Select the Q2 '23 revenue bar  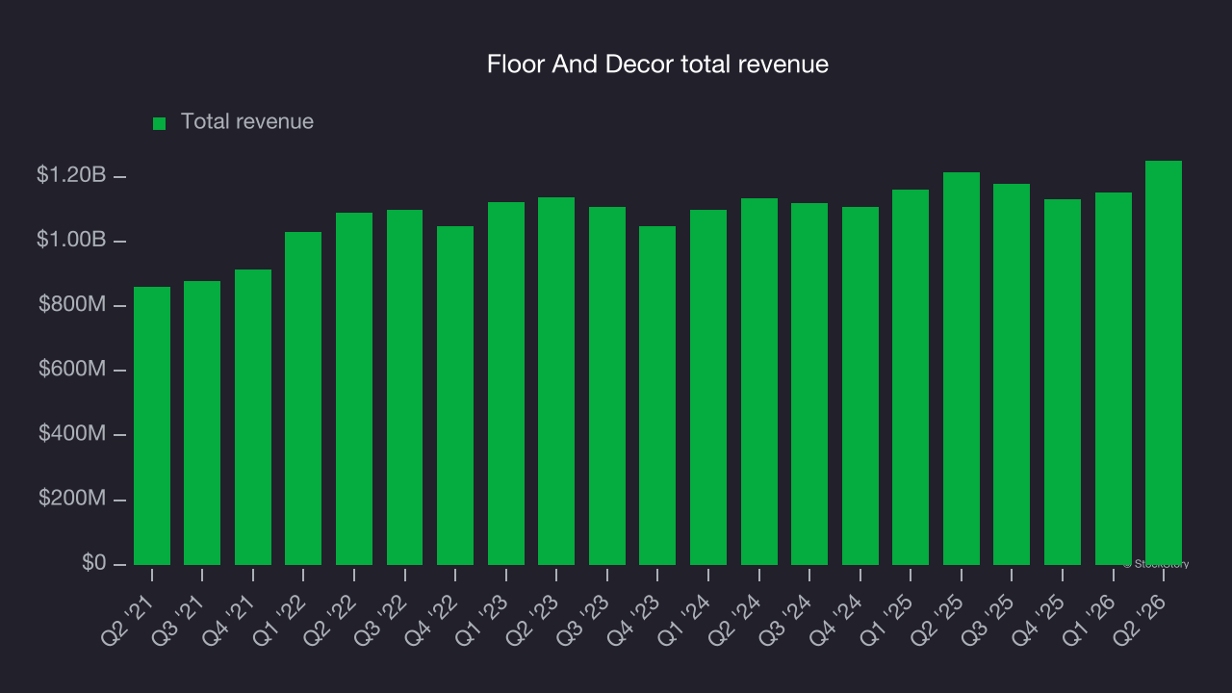556,381
